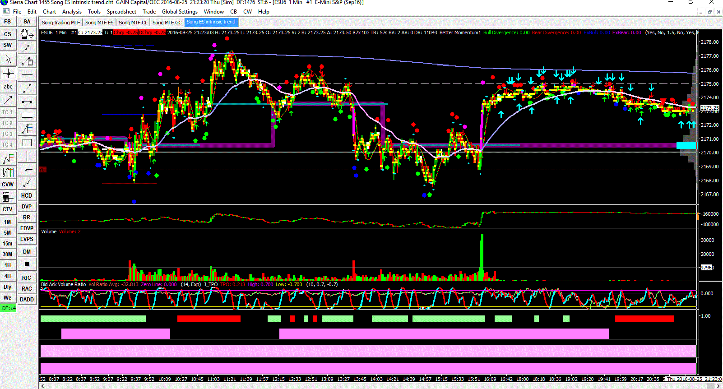Open the CB menu
The width and height of the screenshot is (723, 389).
pos(233,12)
